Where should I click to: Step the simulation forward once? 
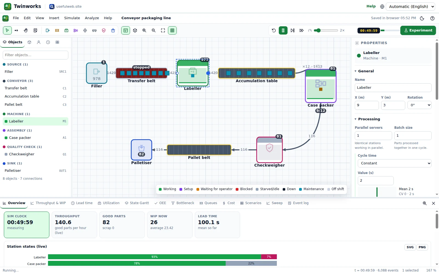point(292,30)
